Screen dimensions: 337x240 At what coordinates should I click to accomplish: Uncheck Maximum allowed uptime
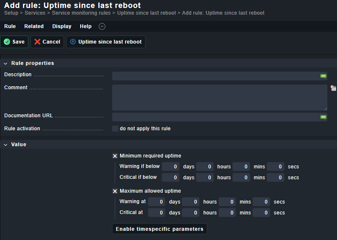115,191
